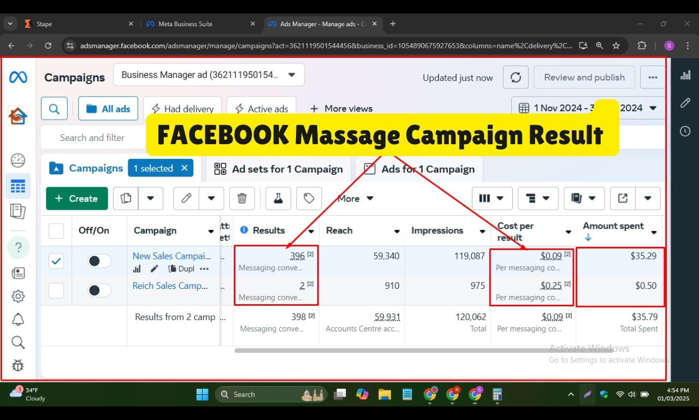Select the Campaigns table icon in the sidebar
699x420 pixels.
[x=18, y=187]
